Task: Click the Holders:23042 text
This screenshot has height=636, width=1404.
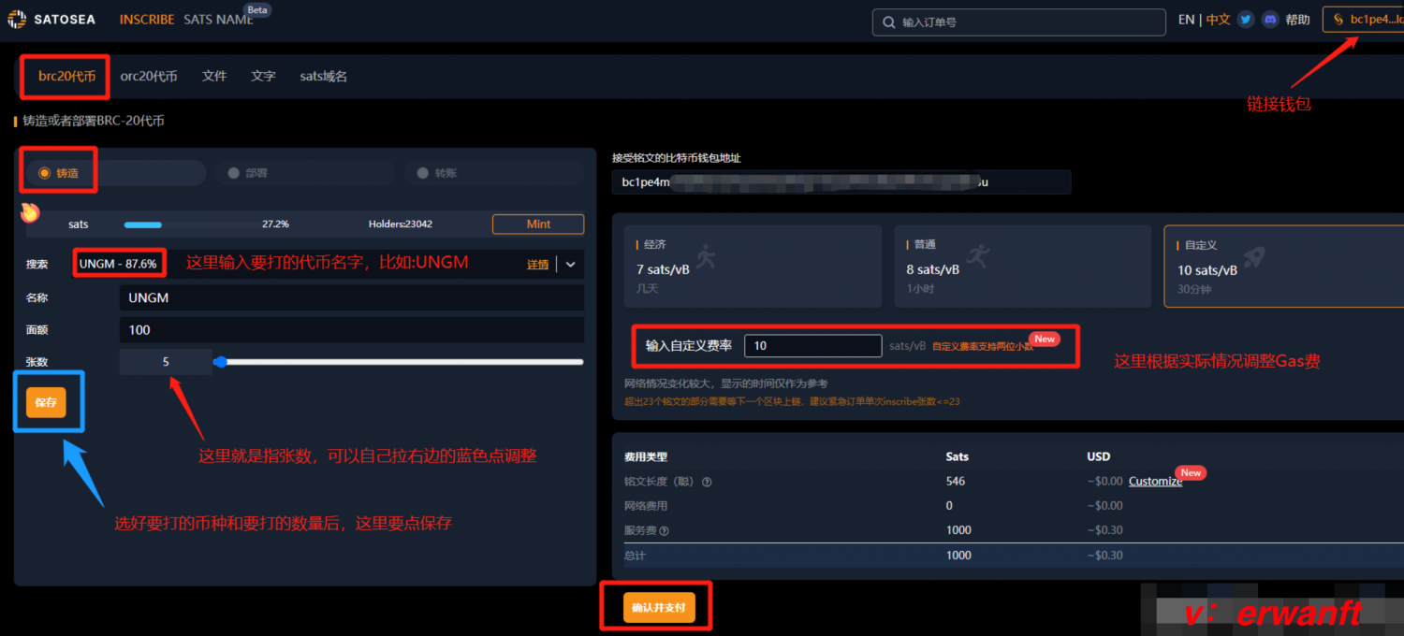Action: click(401, 224)
